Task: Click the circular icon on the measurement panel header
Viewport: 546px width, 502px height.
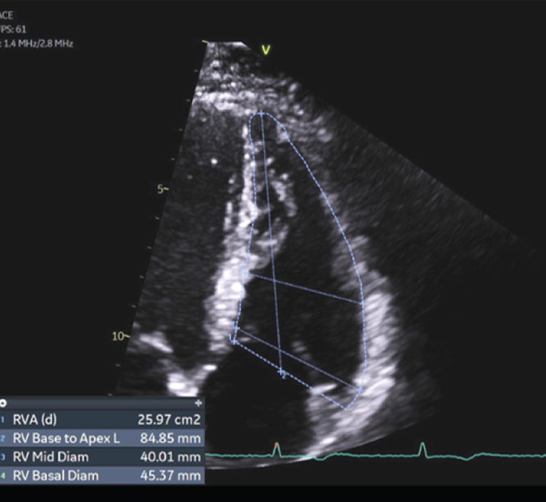Action: coord(3,404)
